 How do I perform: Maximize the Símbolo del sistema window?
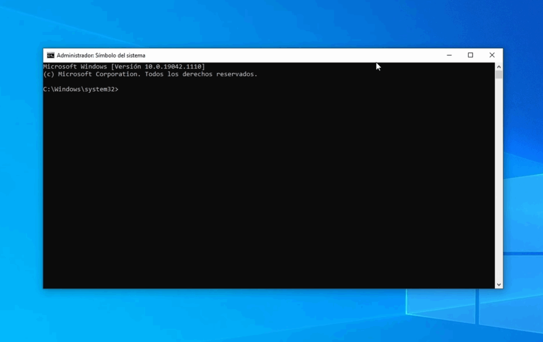click(470, 55)
